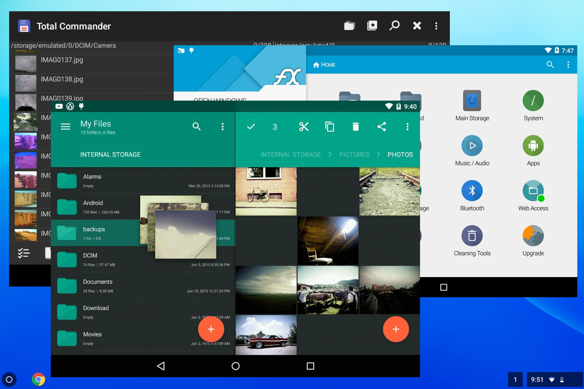The height and width of the screenshot is (389, 584).
Task: Toggle the select-all checkmark in the selection toolbar
Action: (x=250, y=127)
